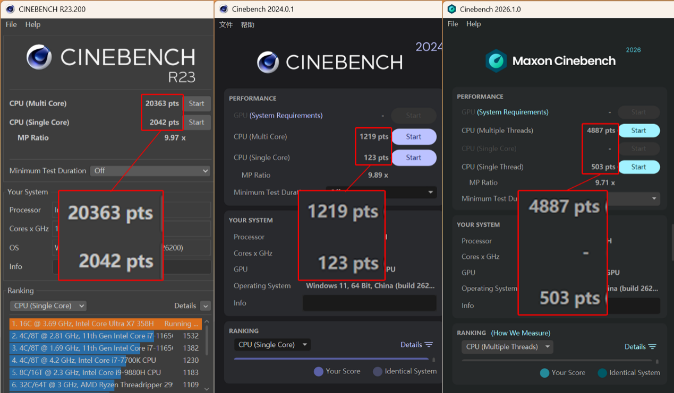Click the CINEBENCH R23.200 title bar icon
Viewport: 674px width, 393px height.
coord(10,9)
